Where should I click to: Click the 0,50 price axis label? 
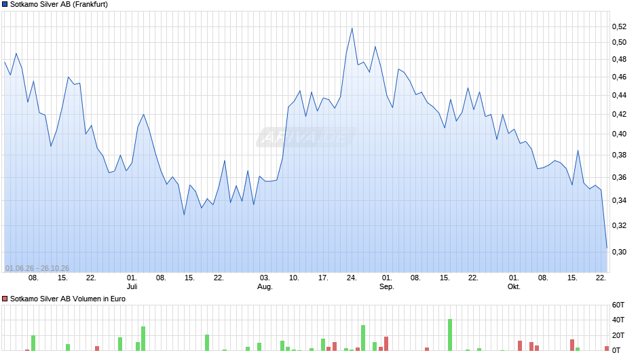[x=619, y=42]
